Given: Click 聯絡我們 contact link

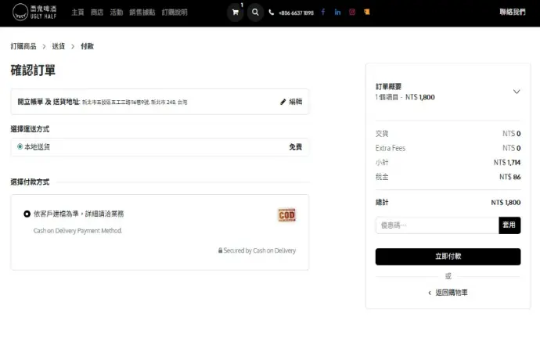Looking at the screenshot, I should point(512,13).
